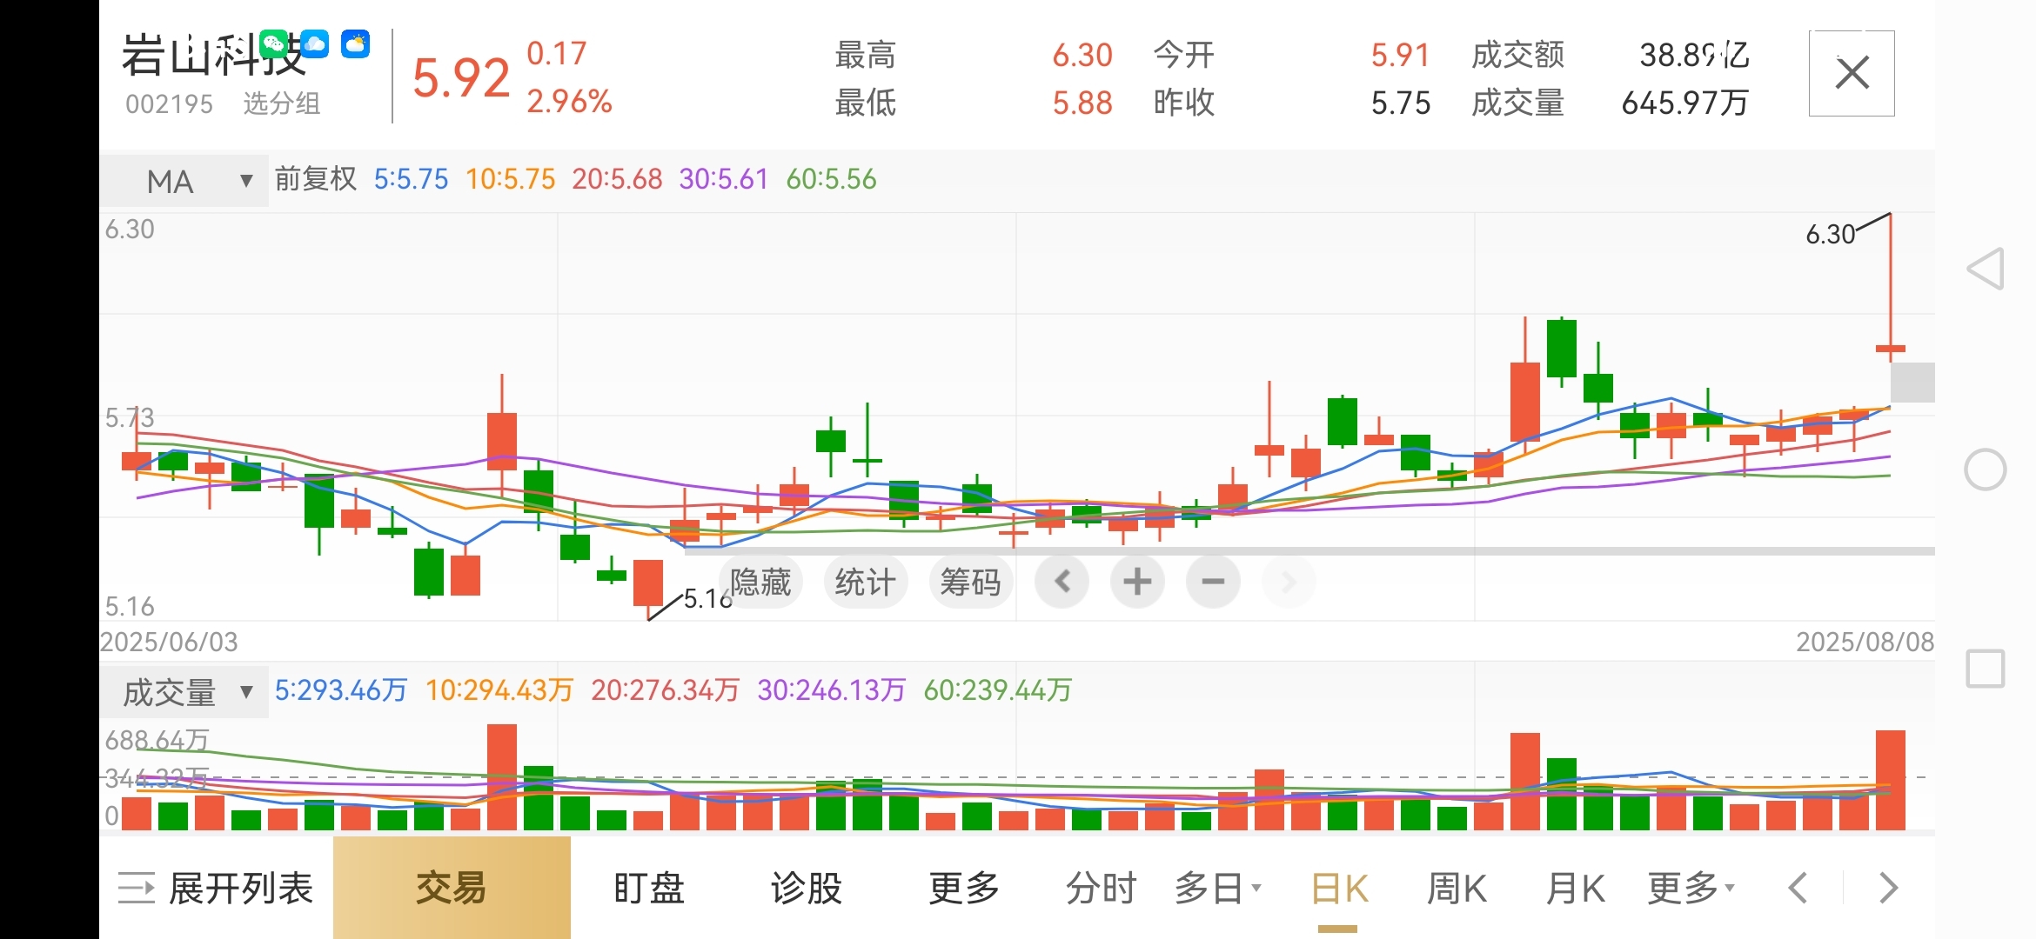Tap 最低 value 5.88 in header
2036x939 pixels.
coord(1082,103)
